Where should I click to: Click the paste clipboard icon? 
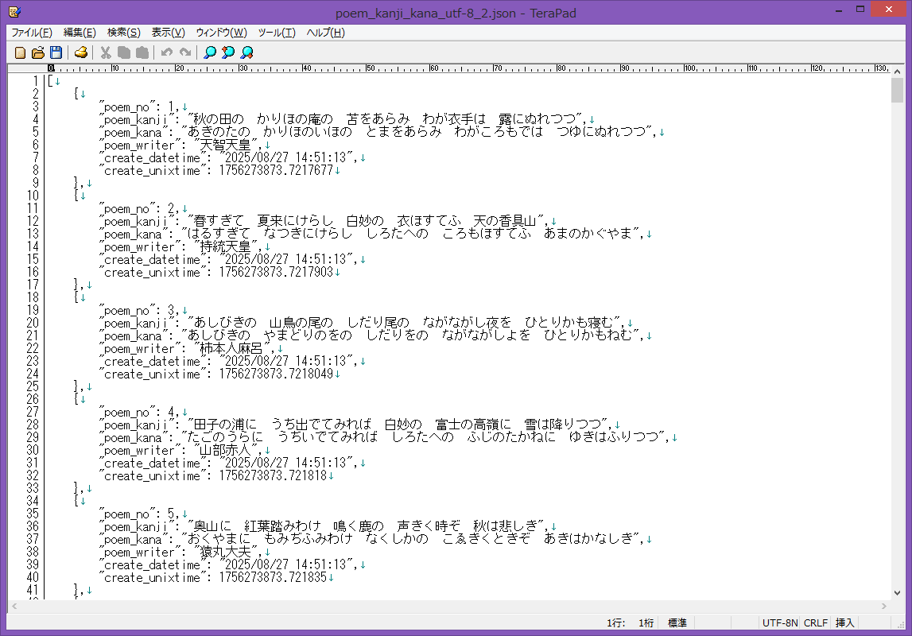[142, 52]
